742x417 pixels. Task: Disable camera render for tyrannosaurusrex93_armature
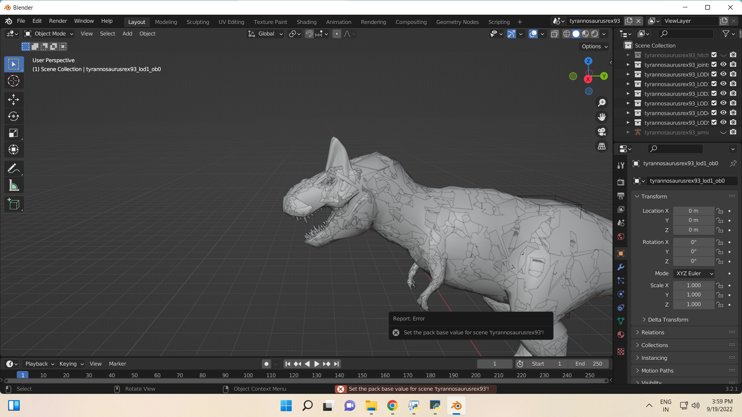pyautogui.click(x=733, y=132)
